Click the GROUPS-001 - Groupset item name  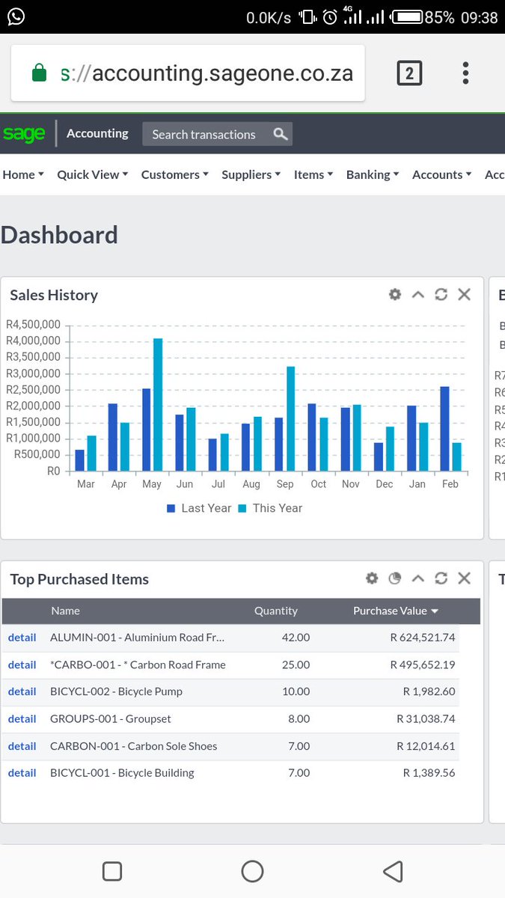coord(111,718)
